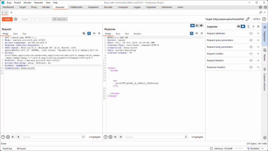Expand Response headers section
The height and width of the screenshot is (151, 268).
[x=258, y=67]
